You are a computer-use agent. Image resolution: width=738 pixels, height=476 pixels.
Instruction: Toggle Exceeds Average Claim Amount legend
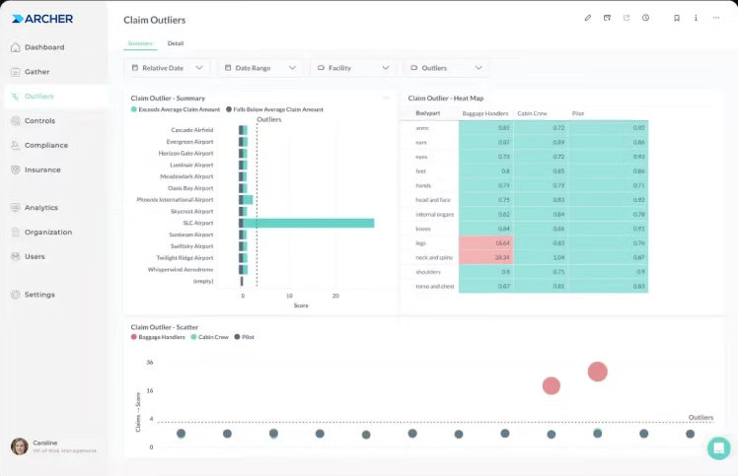pos(176,109)
